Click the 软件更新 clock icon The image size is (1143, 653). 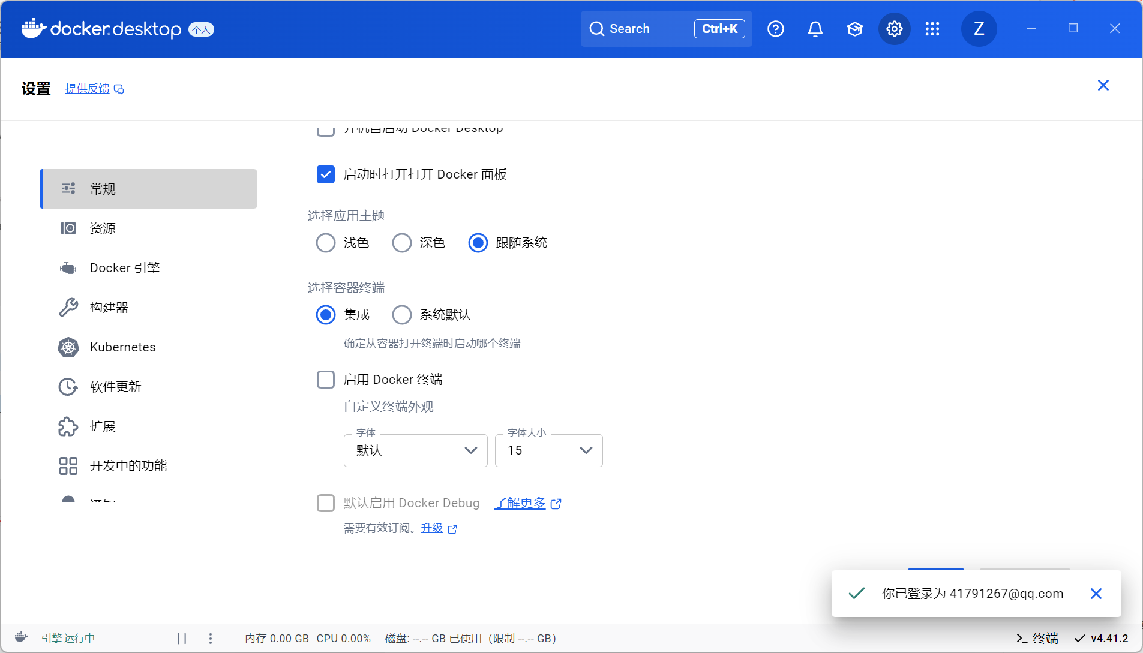tap(68, 387)
